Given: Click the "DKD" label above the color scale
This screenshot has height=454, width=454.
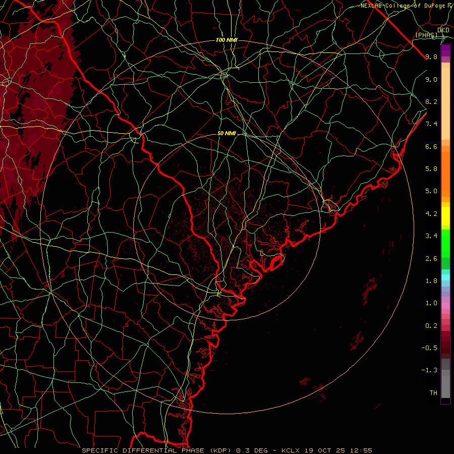Looking at the screenshot, I should tap(443, 30).
